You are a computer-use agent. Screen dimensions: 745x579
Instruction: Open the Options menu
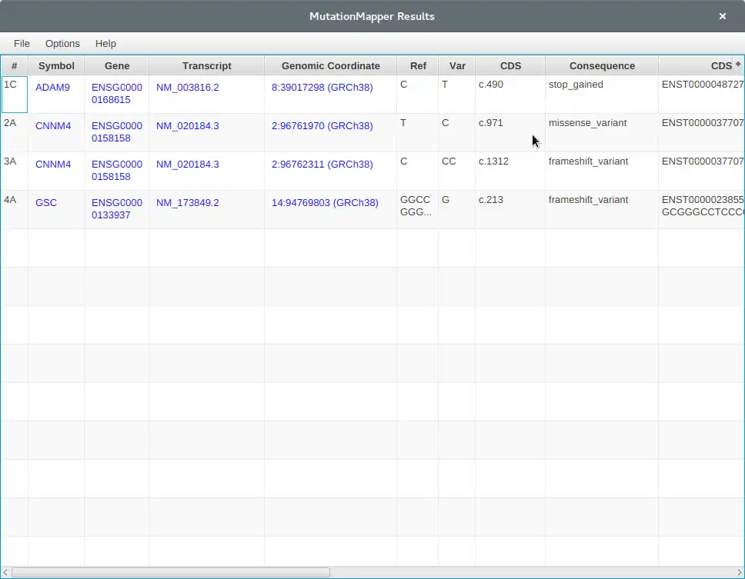click(62, 44)
